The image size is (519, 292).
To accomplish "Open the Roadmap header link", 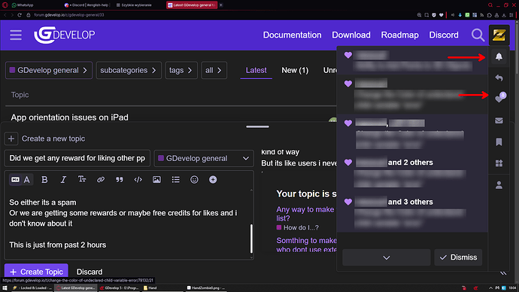I will pyautogui.click(x=399, y=35).
